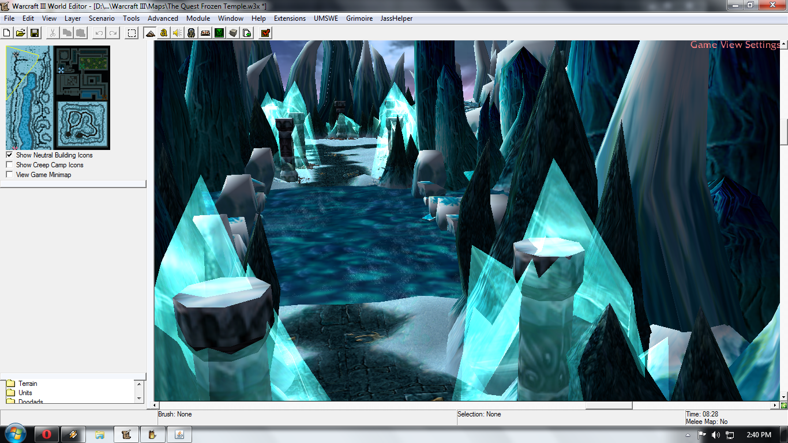Image resolution: width=788 pixels, height=443 pixels.
Task: Open the View menu
Action: pos(49,18)
